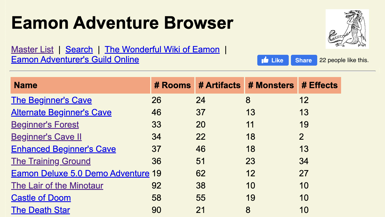Visit The Wonderful Wiki of Eamon
The width and height of the screenshot is (385, 217).
click(162, 49)
